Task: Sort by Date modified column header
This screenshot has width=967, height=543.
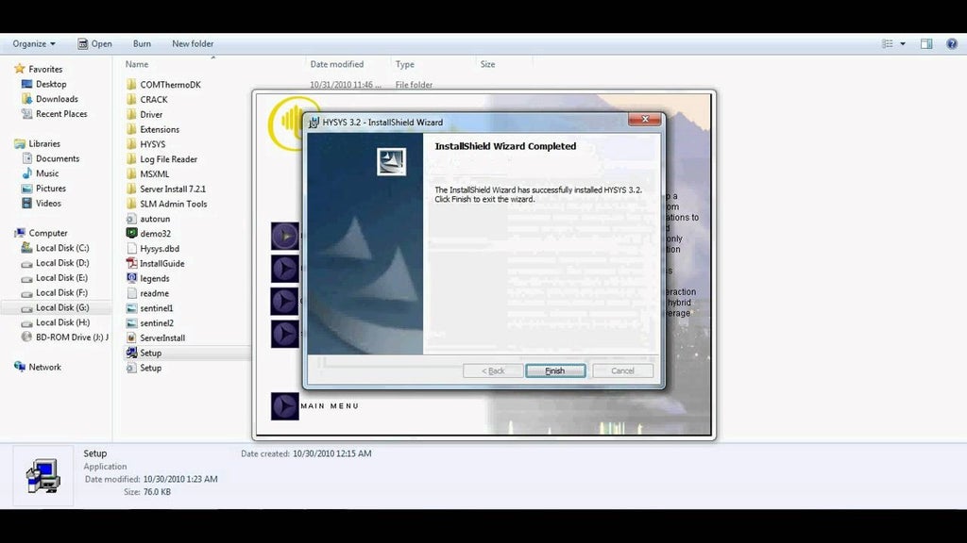Action: (337, 64)
